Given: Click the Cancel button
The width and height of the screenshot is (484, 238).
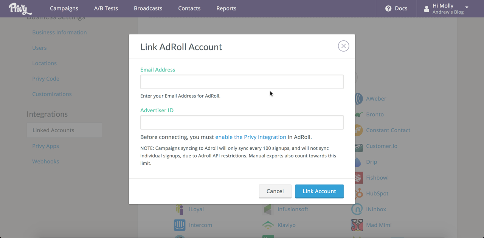Looking at the screenshot, I should 275,191.
